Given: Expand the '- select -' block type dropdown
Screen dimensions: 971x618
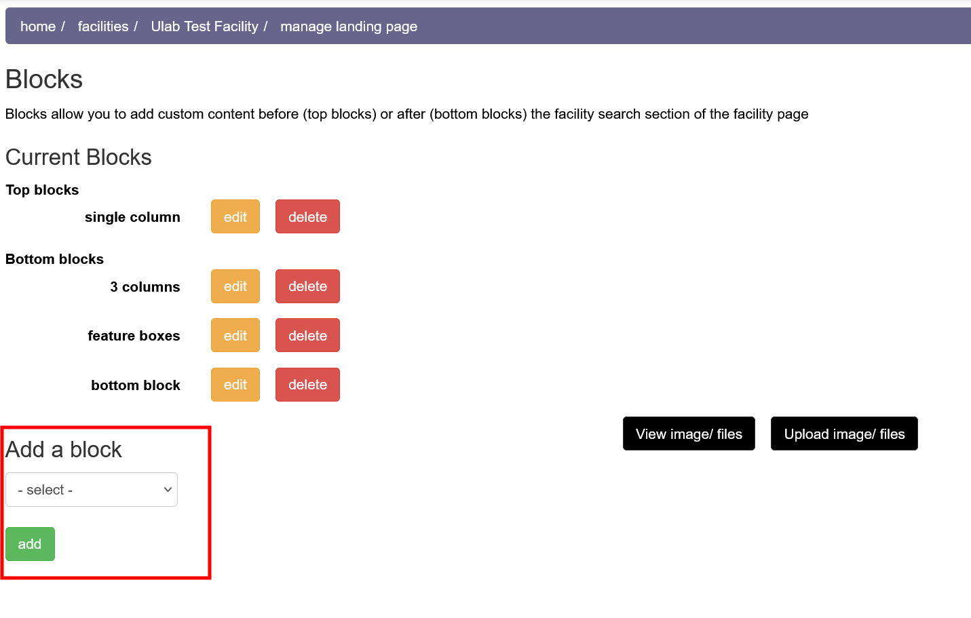Looking at the screenshot, I should click(92, 490).
